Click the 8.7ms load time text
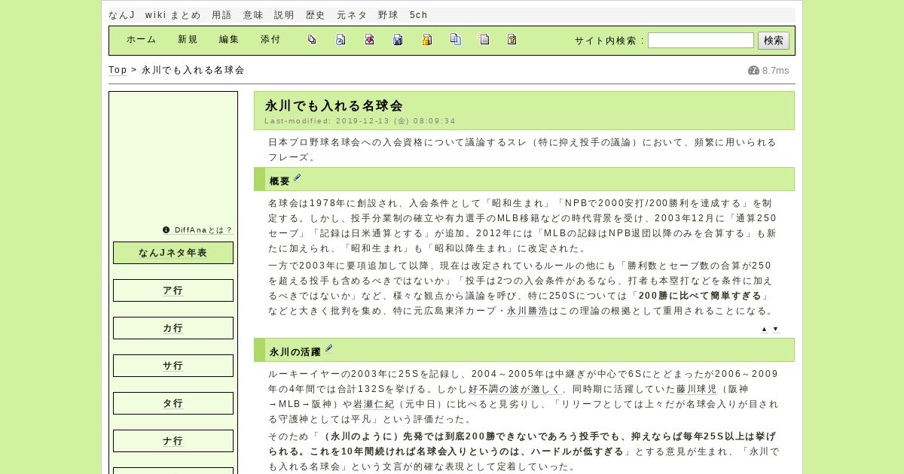 click(x=776, y=71)
